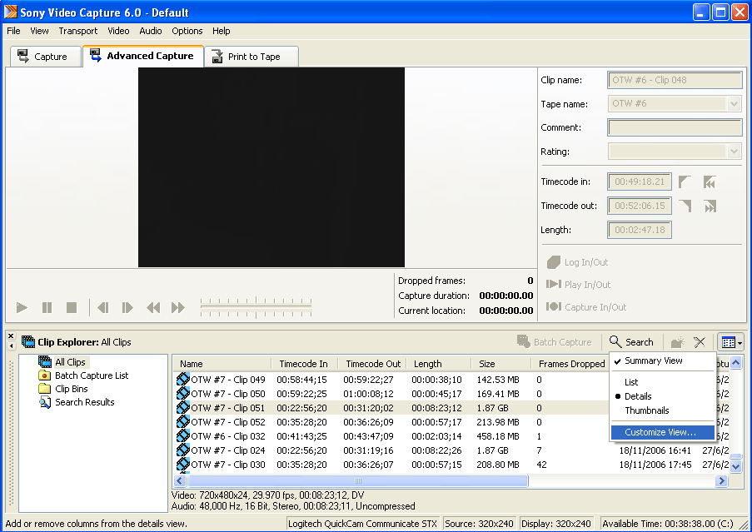Viewport: 752px width, 532px height.
Task: Select the Details view radio option
Action: [638, 396]
